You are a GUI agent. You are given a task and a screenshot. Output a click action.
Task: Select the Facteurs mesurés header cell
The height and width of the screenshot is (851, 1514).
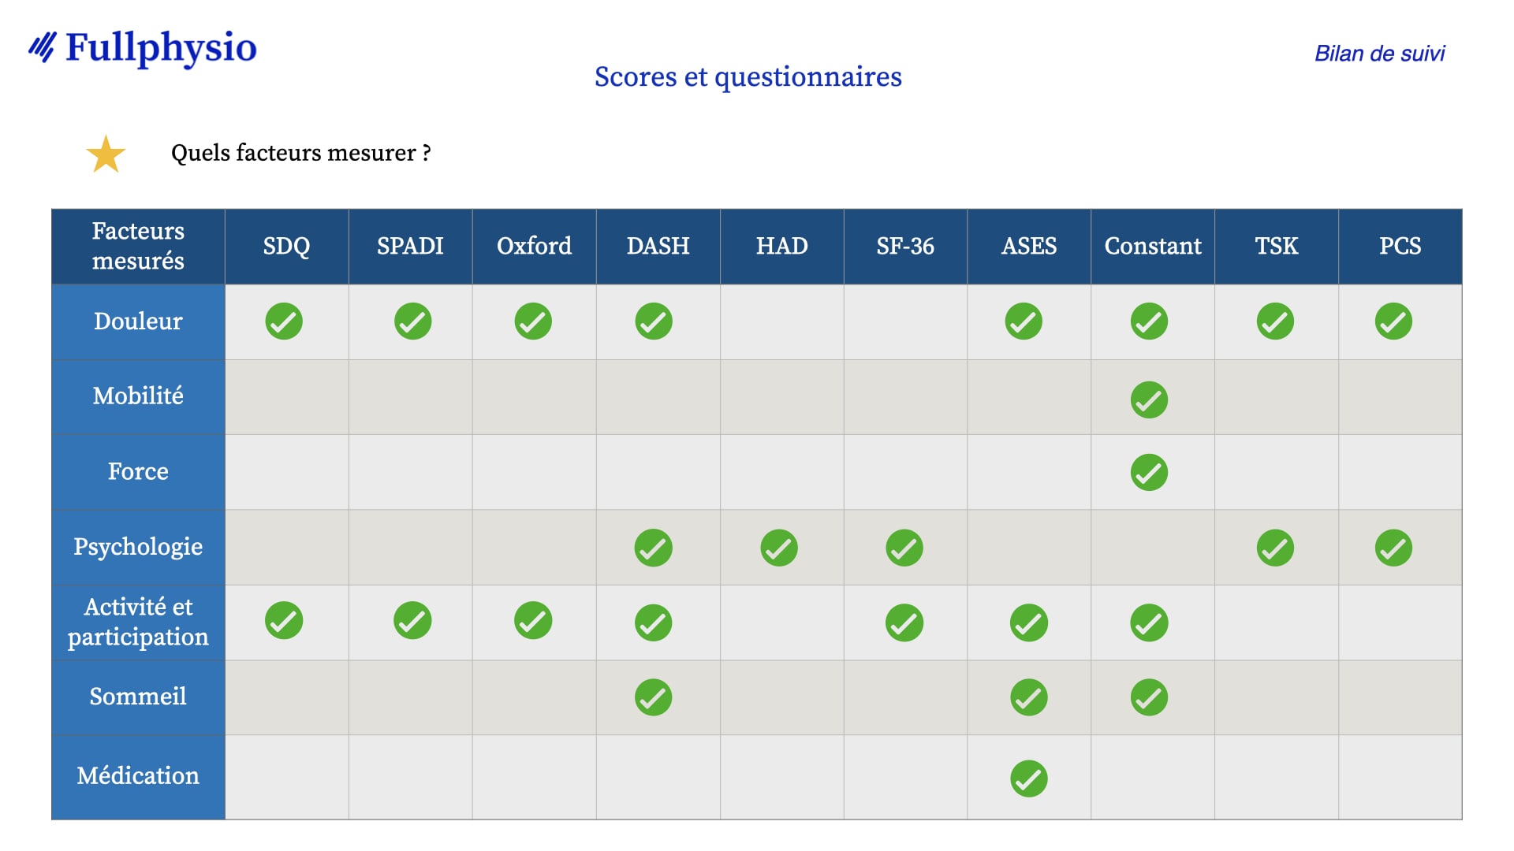[138, 247]
